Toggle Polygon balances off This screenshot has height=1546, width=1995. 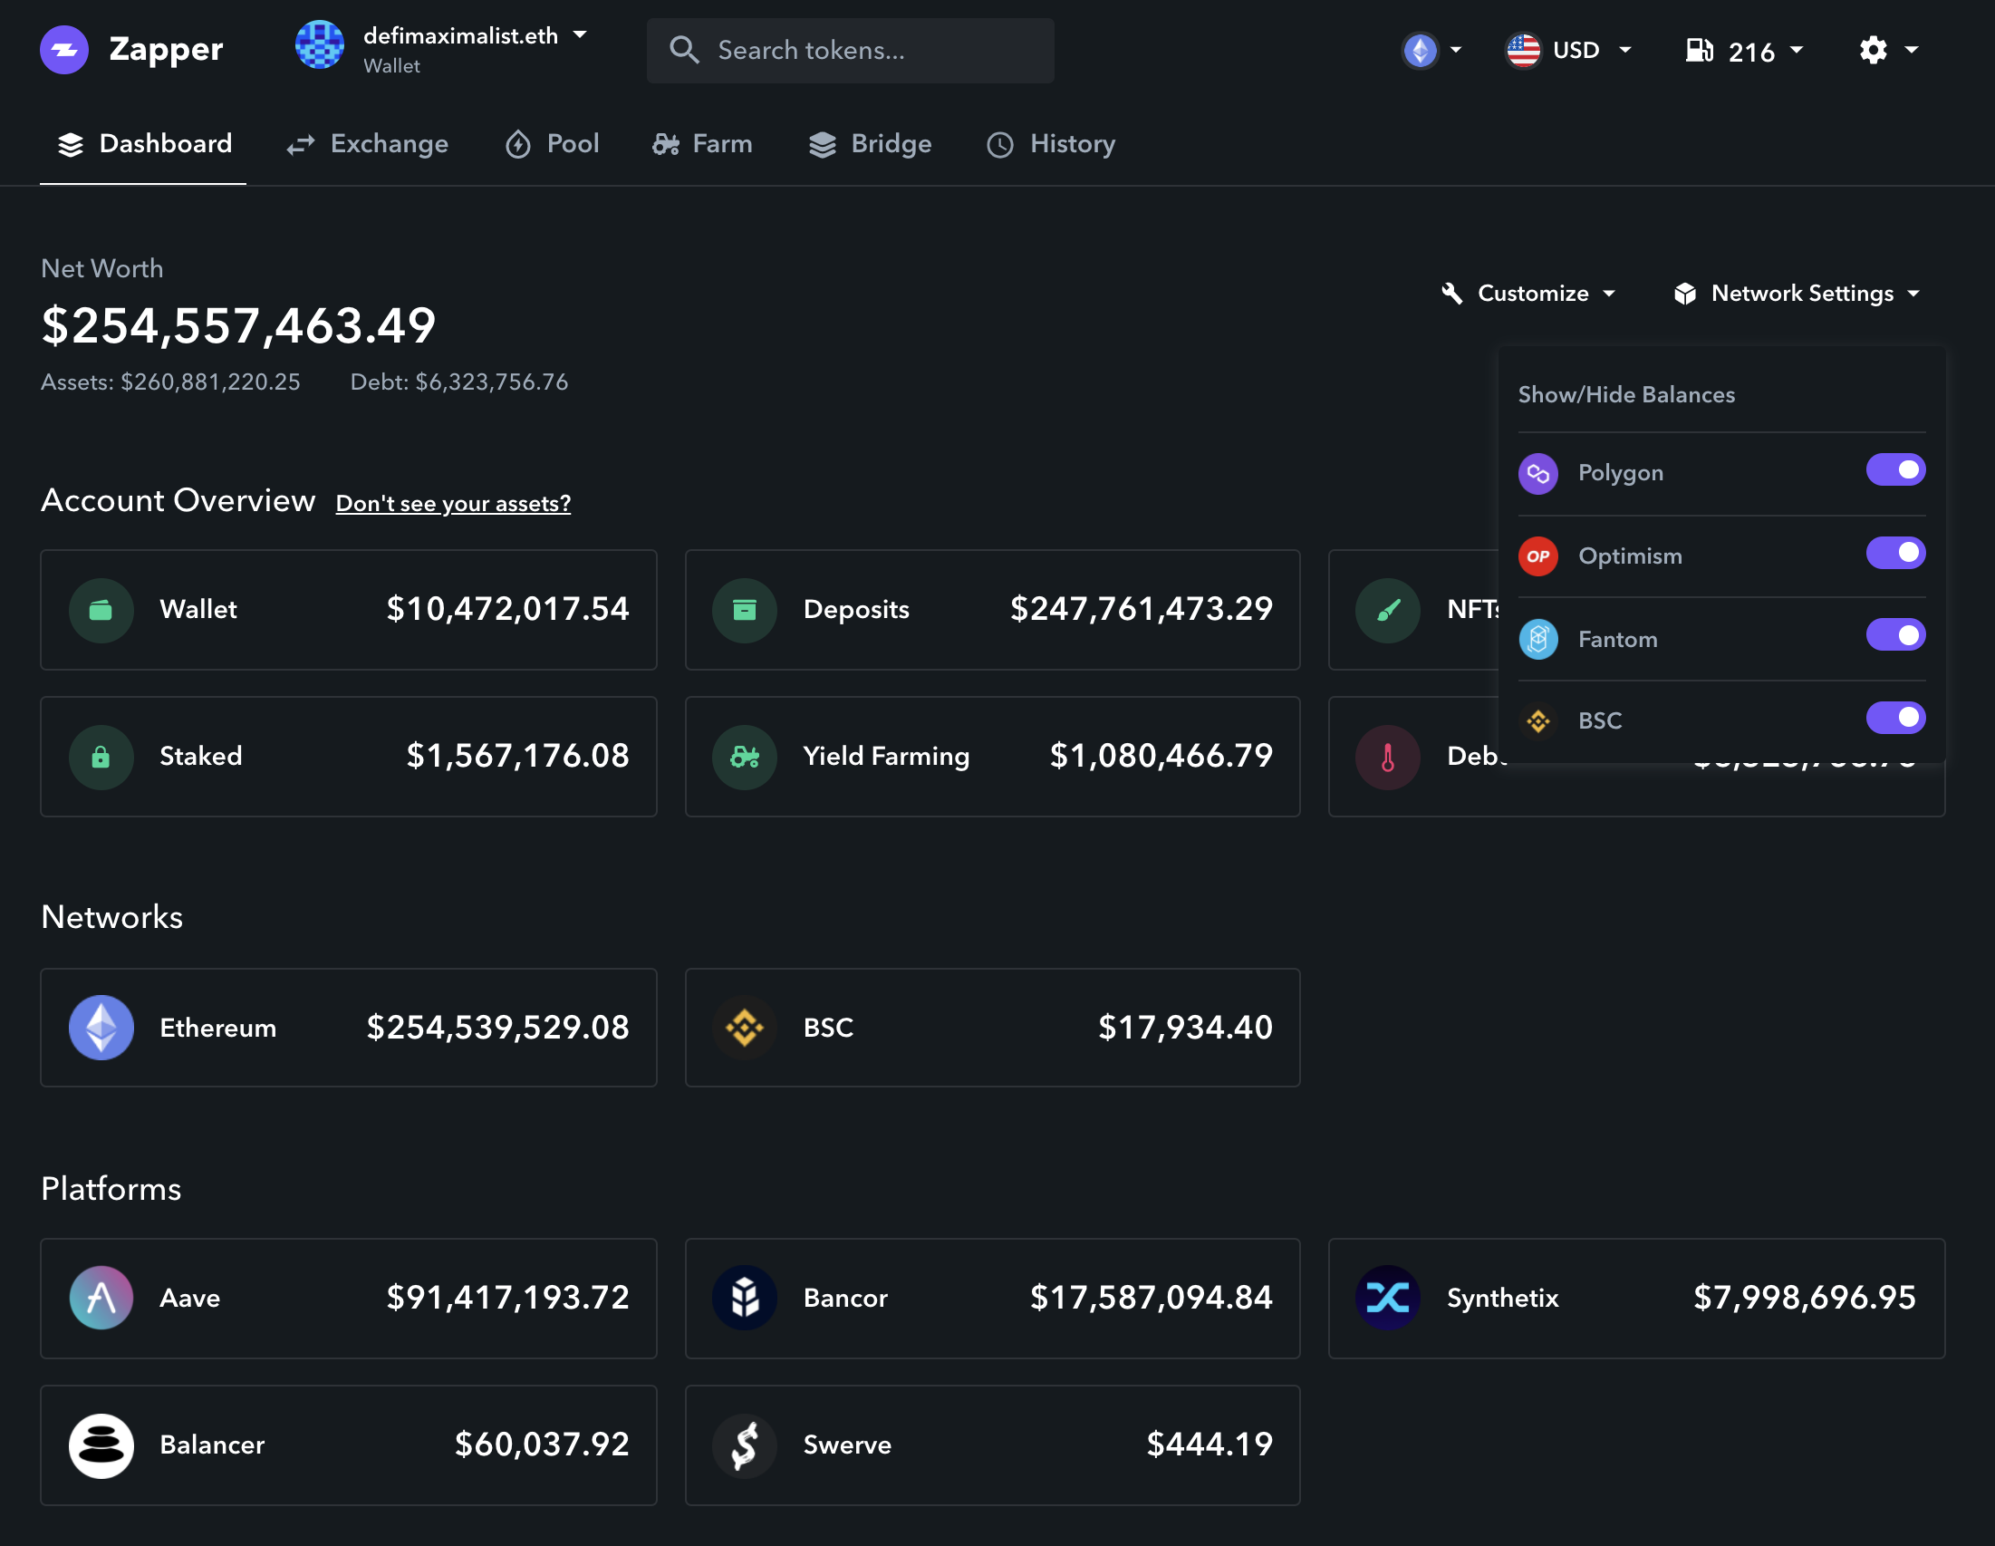point(1895,469)
